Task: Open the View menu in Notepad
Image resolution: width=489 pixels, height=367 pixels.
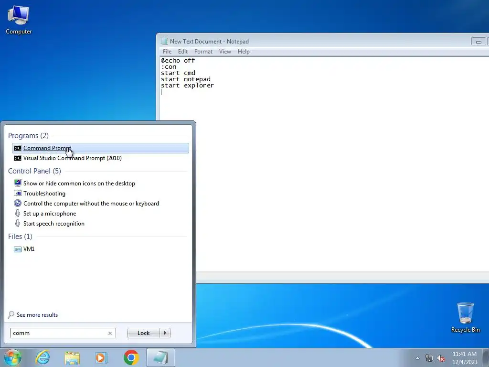Action: 225,52
